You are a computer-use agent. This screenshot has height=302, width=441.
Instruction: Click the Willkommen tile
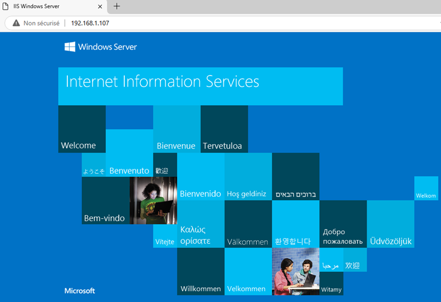[201, 272]
